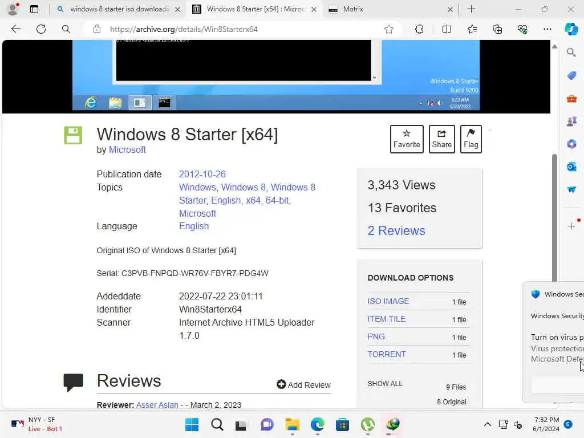Image resolution: width=584 pixels, height=438 pixels.
Task: Click the page vertical scrollbar thumb
Action: click(x=554, y=217)
